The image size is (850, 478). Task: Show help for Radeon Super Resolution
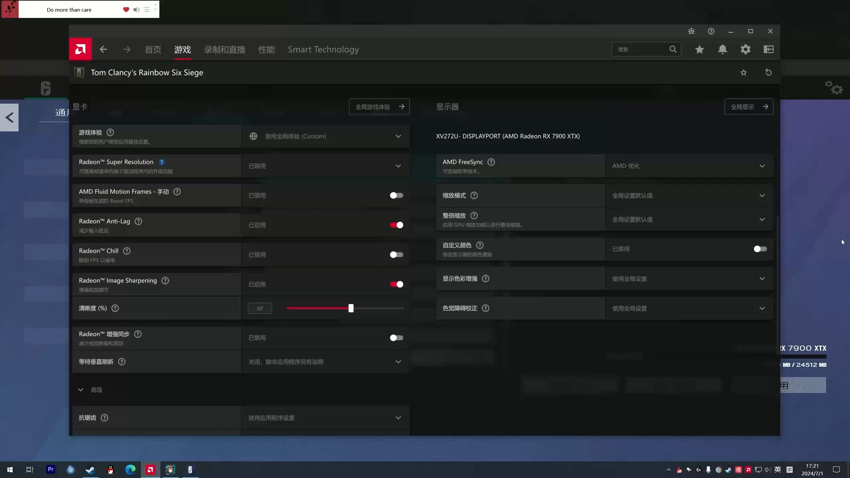click(161, 162)
